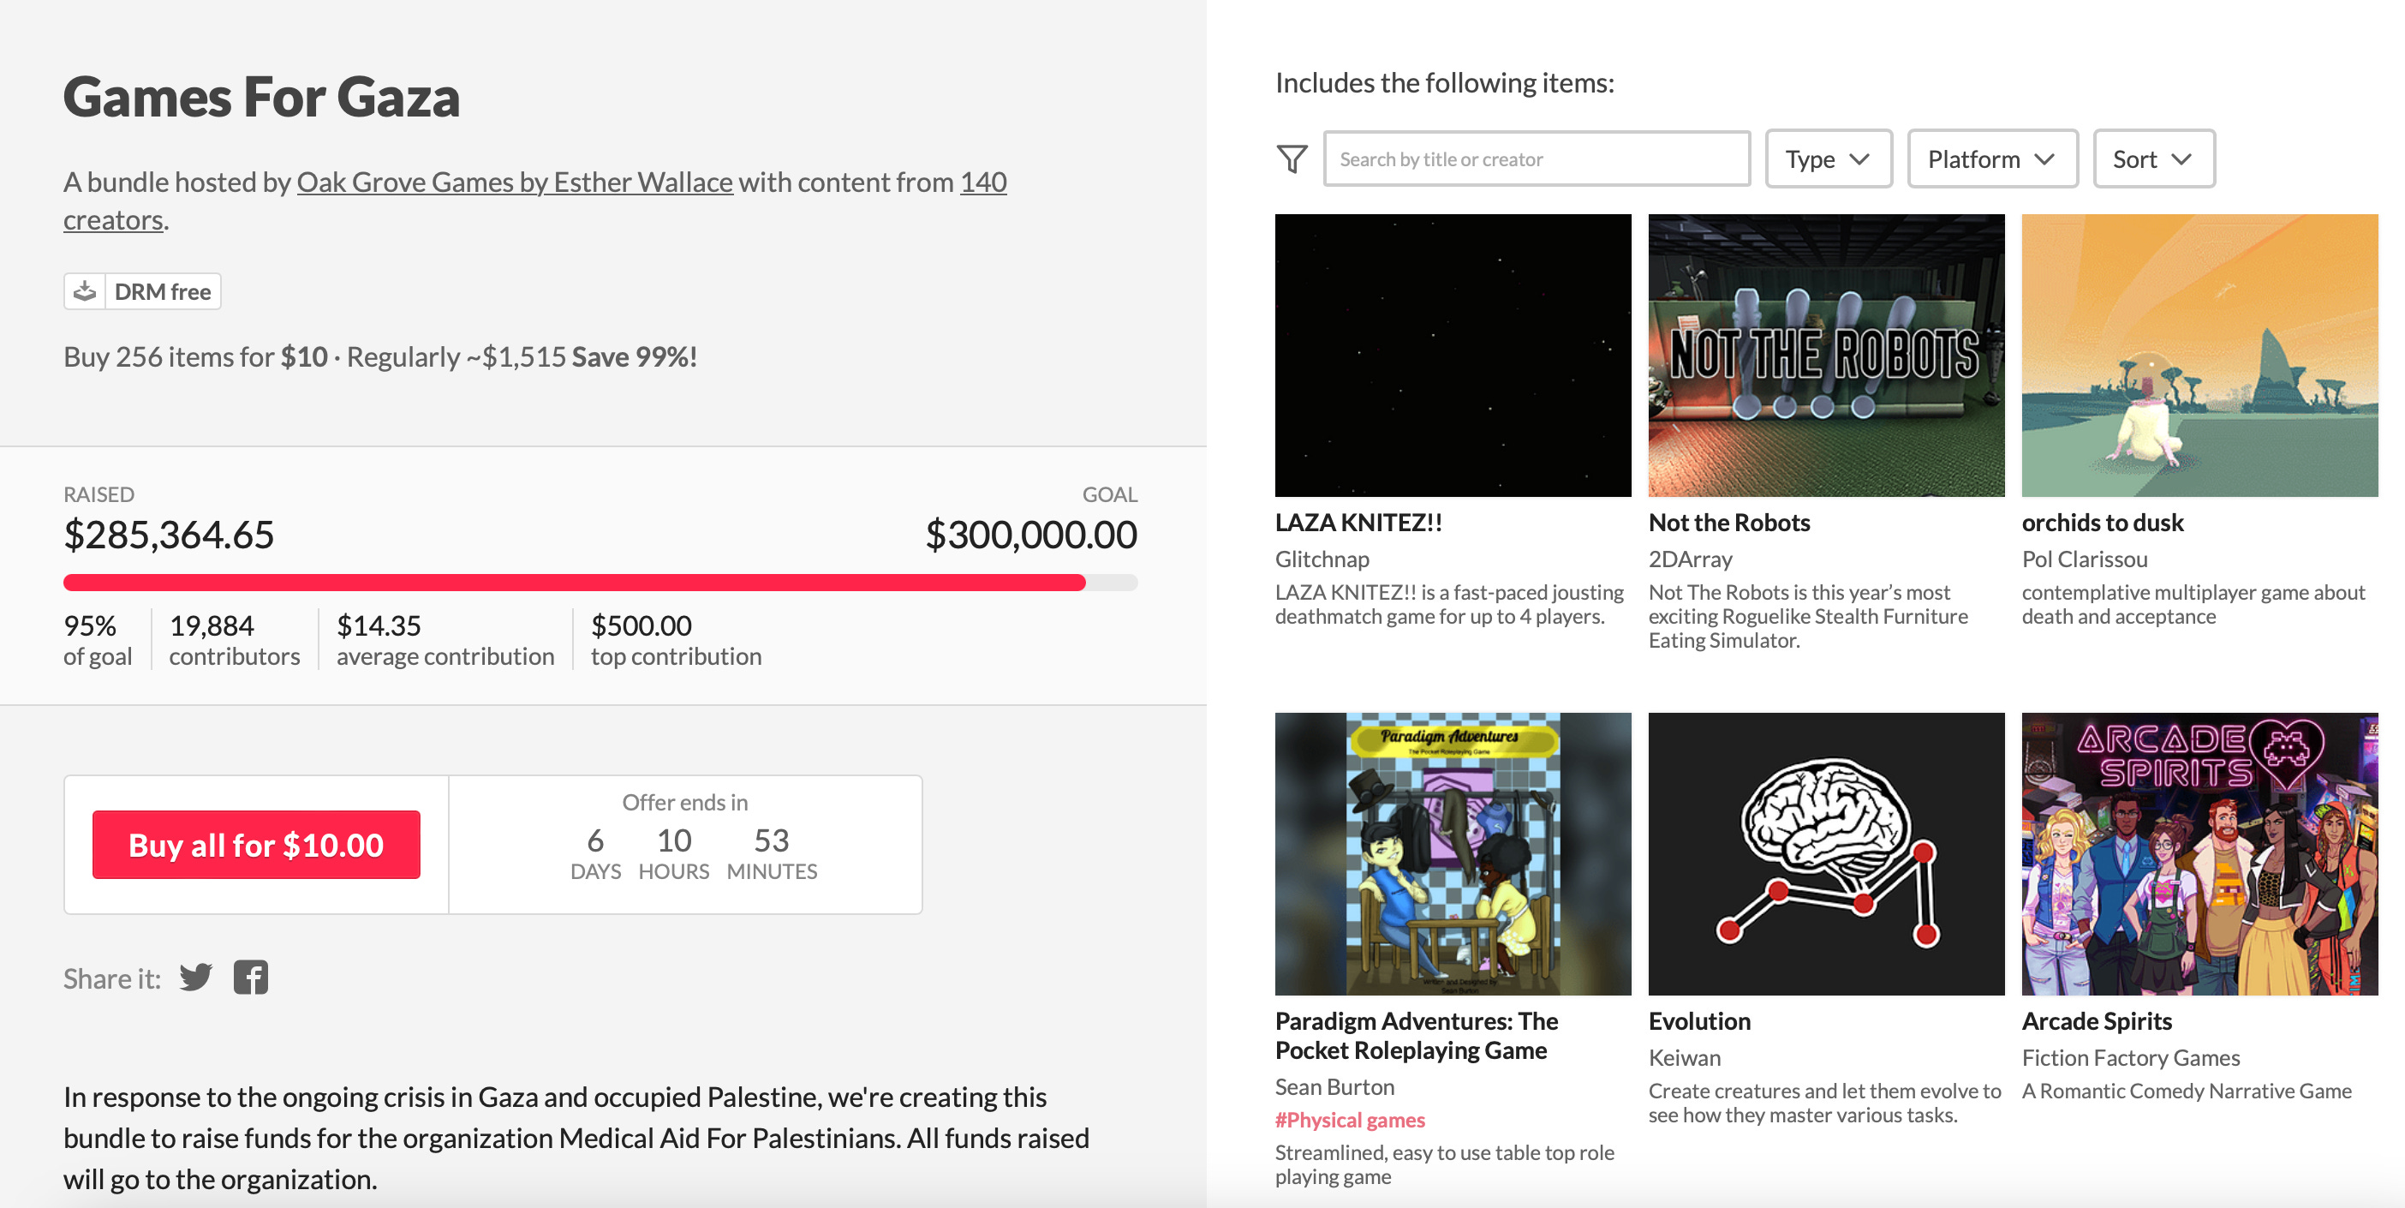Open orchids to dusk thumbnail image
This screenshot has width=2405, height=1208.
[x=2199, y=355]
